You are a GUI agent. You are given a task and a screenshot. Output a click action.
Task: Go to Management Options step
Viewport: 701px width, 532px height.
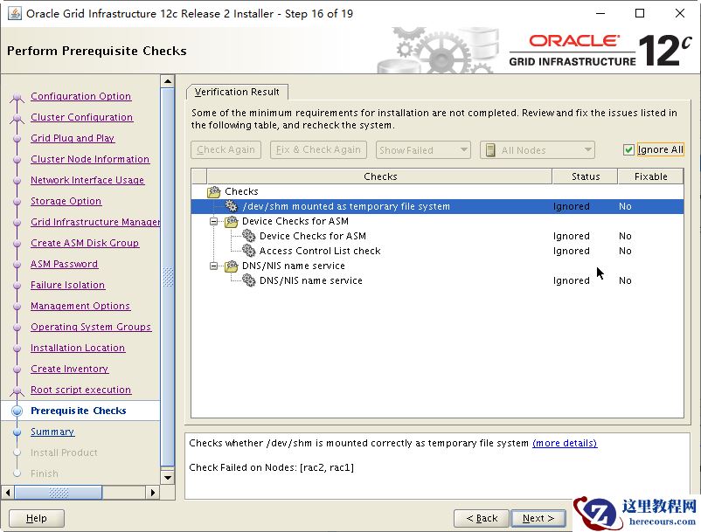tap(80, 306)
